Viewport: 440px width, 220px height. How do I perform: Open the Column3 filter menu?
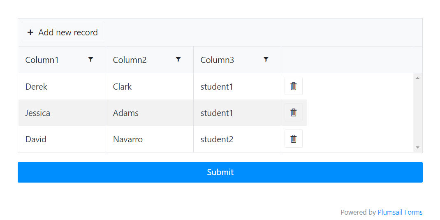266,60
